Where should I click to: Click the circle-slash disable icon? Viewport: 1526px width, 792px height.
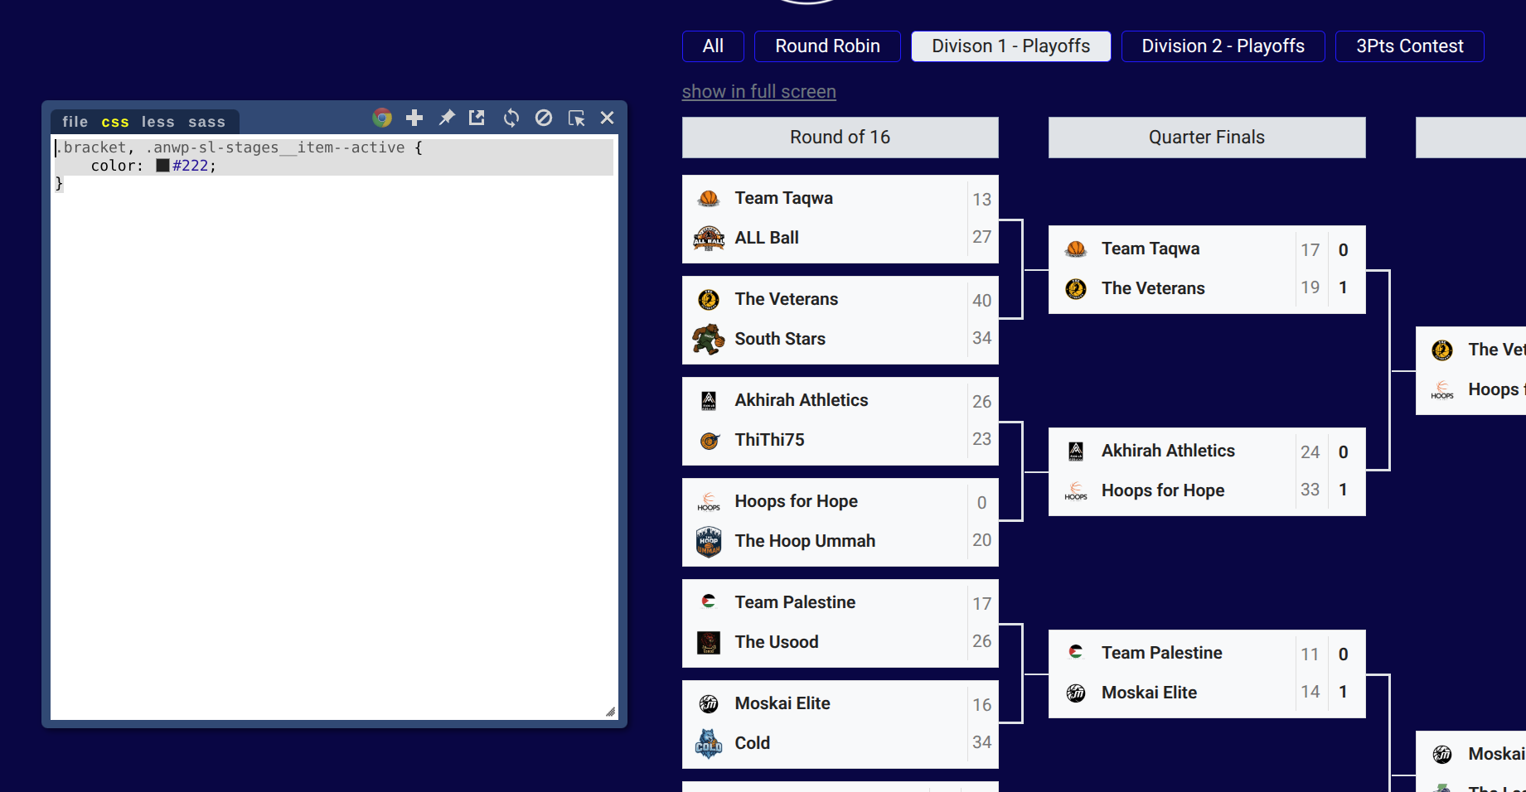tap(544, 118)
